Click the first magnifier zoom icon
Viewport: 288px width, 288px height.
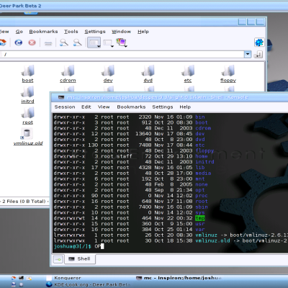[x=63, y=42]
